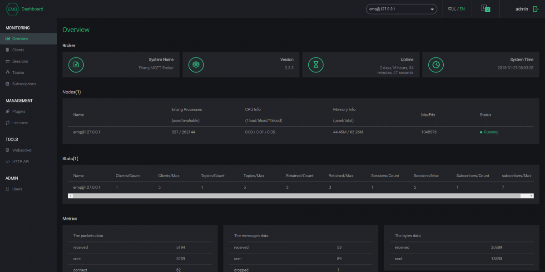
Task: Click the System Name document icon
Action: [76, 64]
